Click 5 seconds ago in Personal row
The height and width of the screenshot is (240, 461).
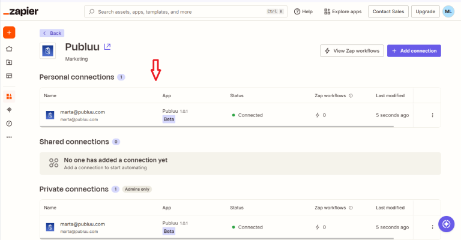tap(392, 115)
